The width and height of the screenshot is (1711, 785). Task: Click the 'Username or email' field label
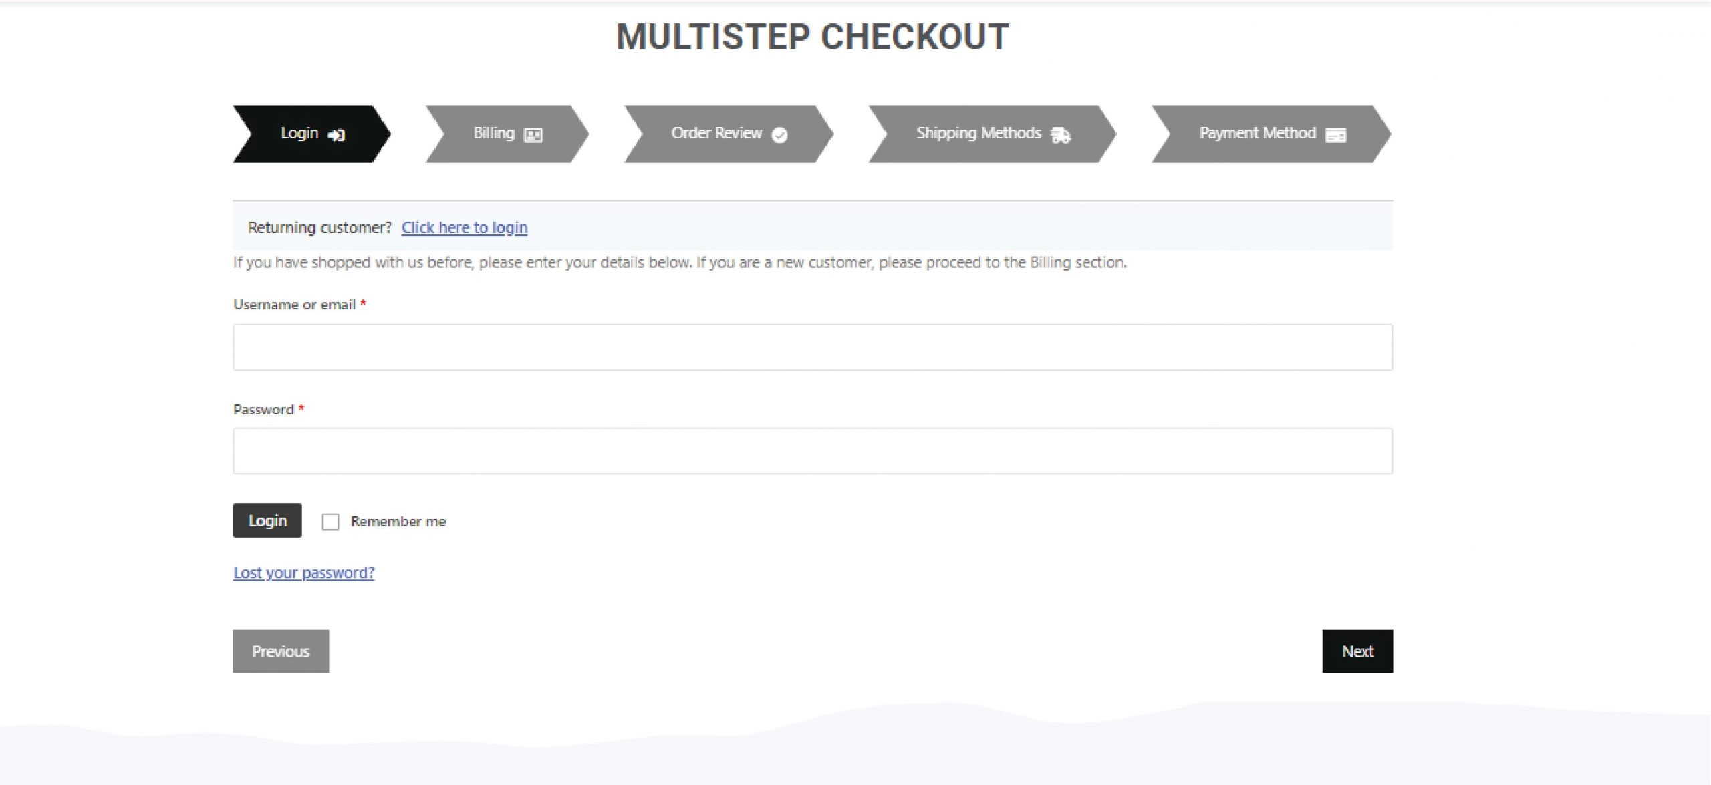click(x=294, y=305)
